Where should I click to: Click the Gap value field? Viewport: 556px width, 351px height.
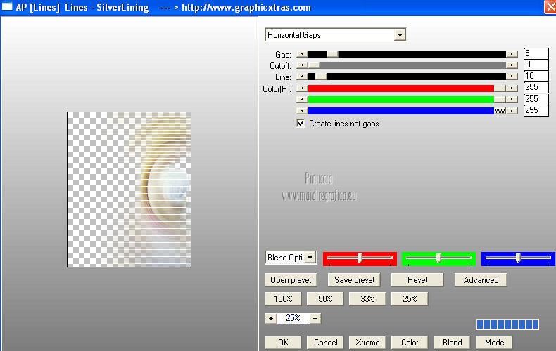(536, 53)
